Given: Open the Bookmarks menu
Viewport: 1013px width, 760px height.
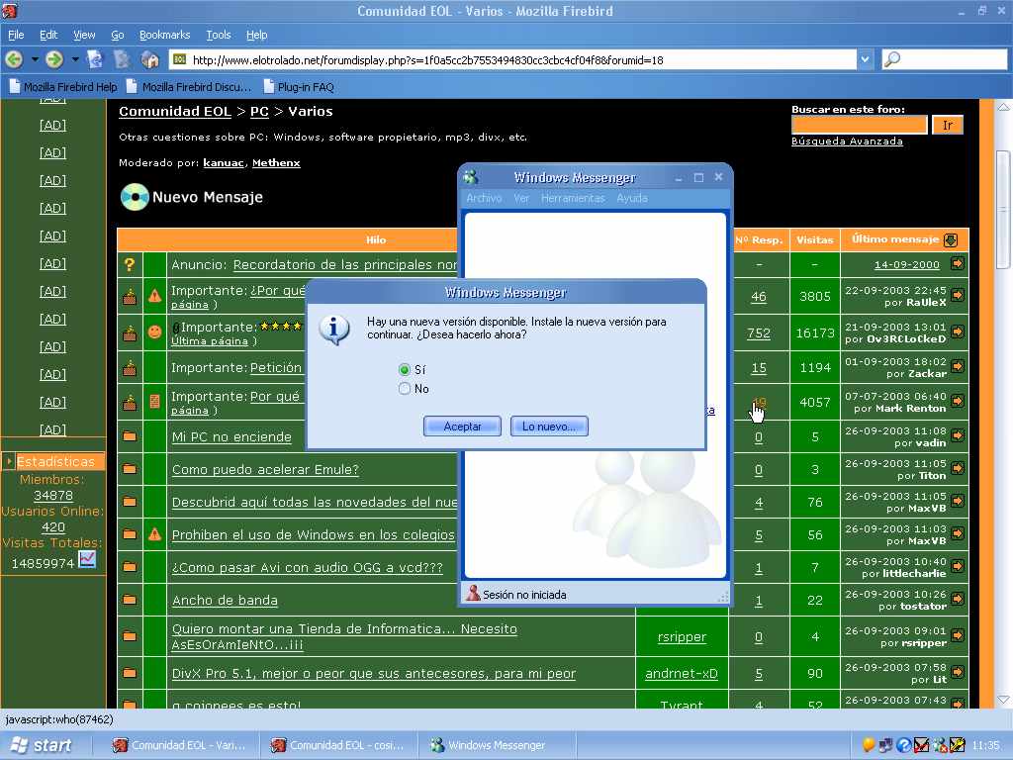Looking at the screenshot, I should point(165,35).
